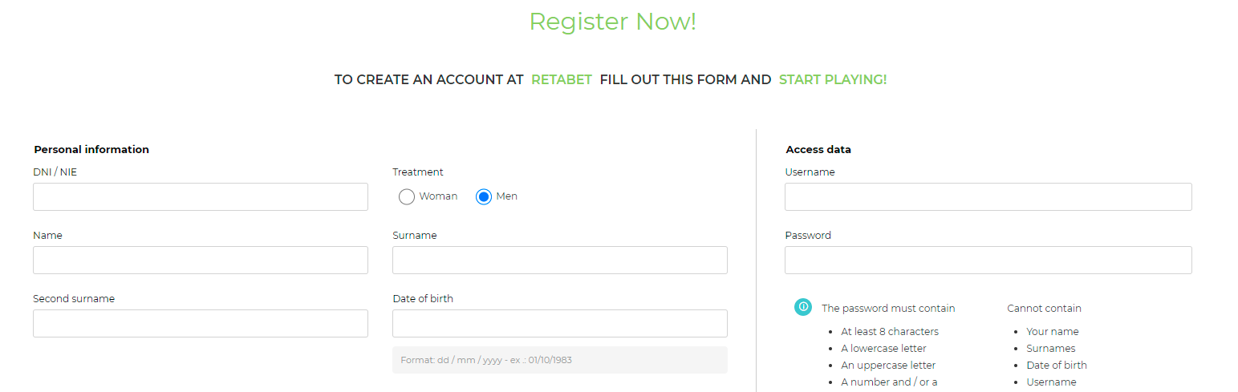Image resolution: width=1238 pixels, height=392 pixels.
Task: Select the Woman radio button
Action: click(x=407, y=196)
